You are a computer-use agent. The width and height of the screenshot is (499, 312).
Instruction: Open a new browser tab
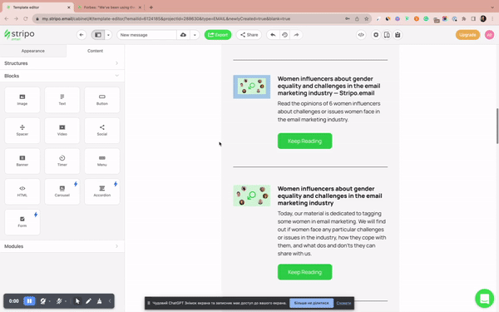coord(151,7)
